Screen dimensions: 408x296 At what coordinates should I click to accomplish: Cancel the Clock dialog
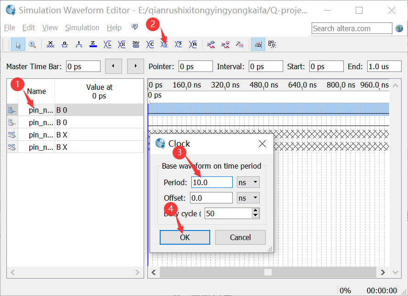point(240,237)
